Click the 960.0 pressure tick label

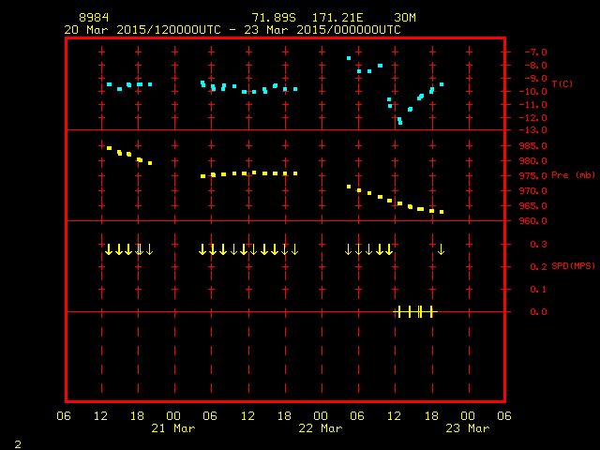[x=533, y=221]
